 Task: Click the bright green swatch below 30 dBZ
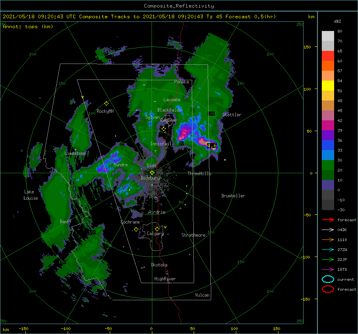328,165
